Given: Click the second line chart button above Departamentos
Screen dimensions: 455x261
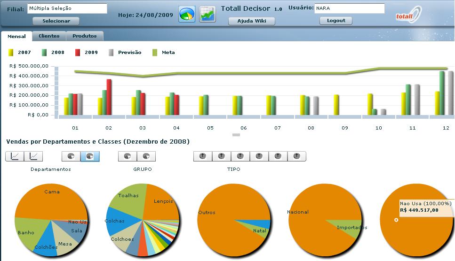Looking at the screenshot, I should point(33,156).
